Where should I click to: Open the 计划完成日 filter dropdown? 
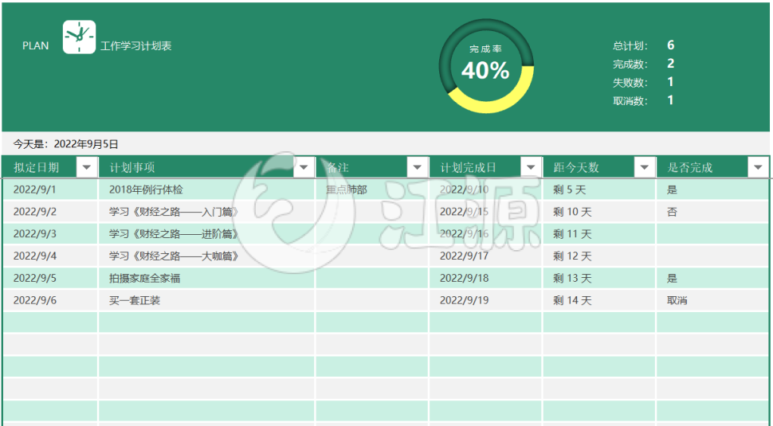click(x=530, y=167)
